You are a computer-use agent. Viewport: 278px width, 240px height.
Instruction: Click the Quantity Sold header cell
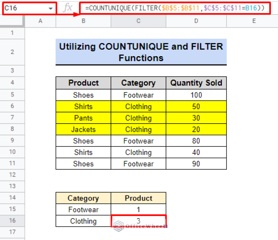(x=196, y=83)
